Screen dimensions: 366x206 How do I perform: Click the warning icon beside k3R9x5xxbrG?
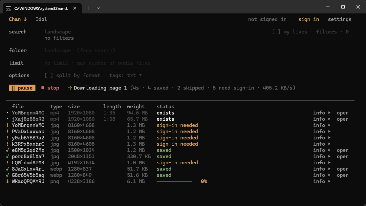click(x=8, y=144)
